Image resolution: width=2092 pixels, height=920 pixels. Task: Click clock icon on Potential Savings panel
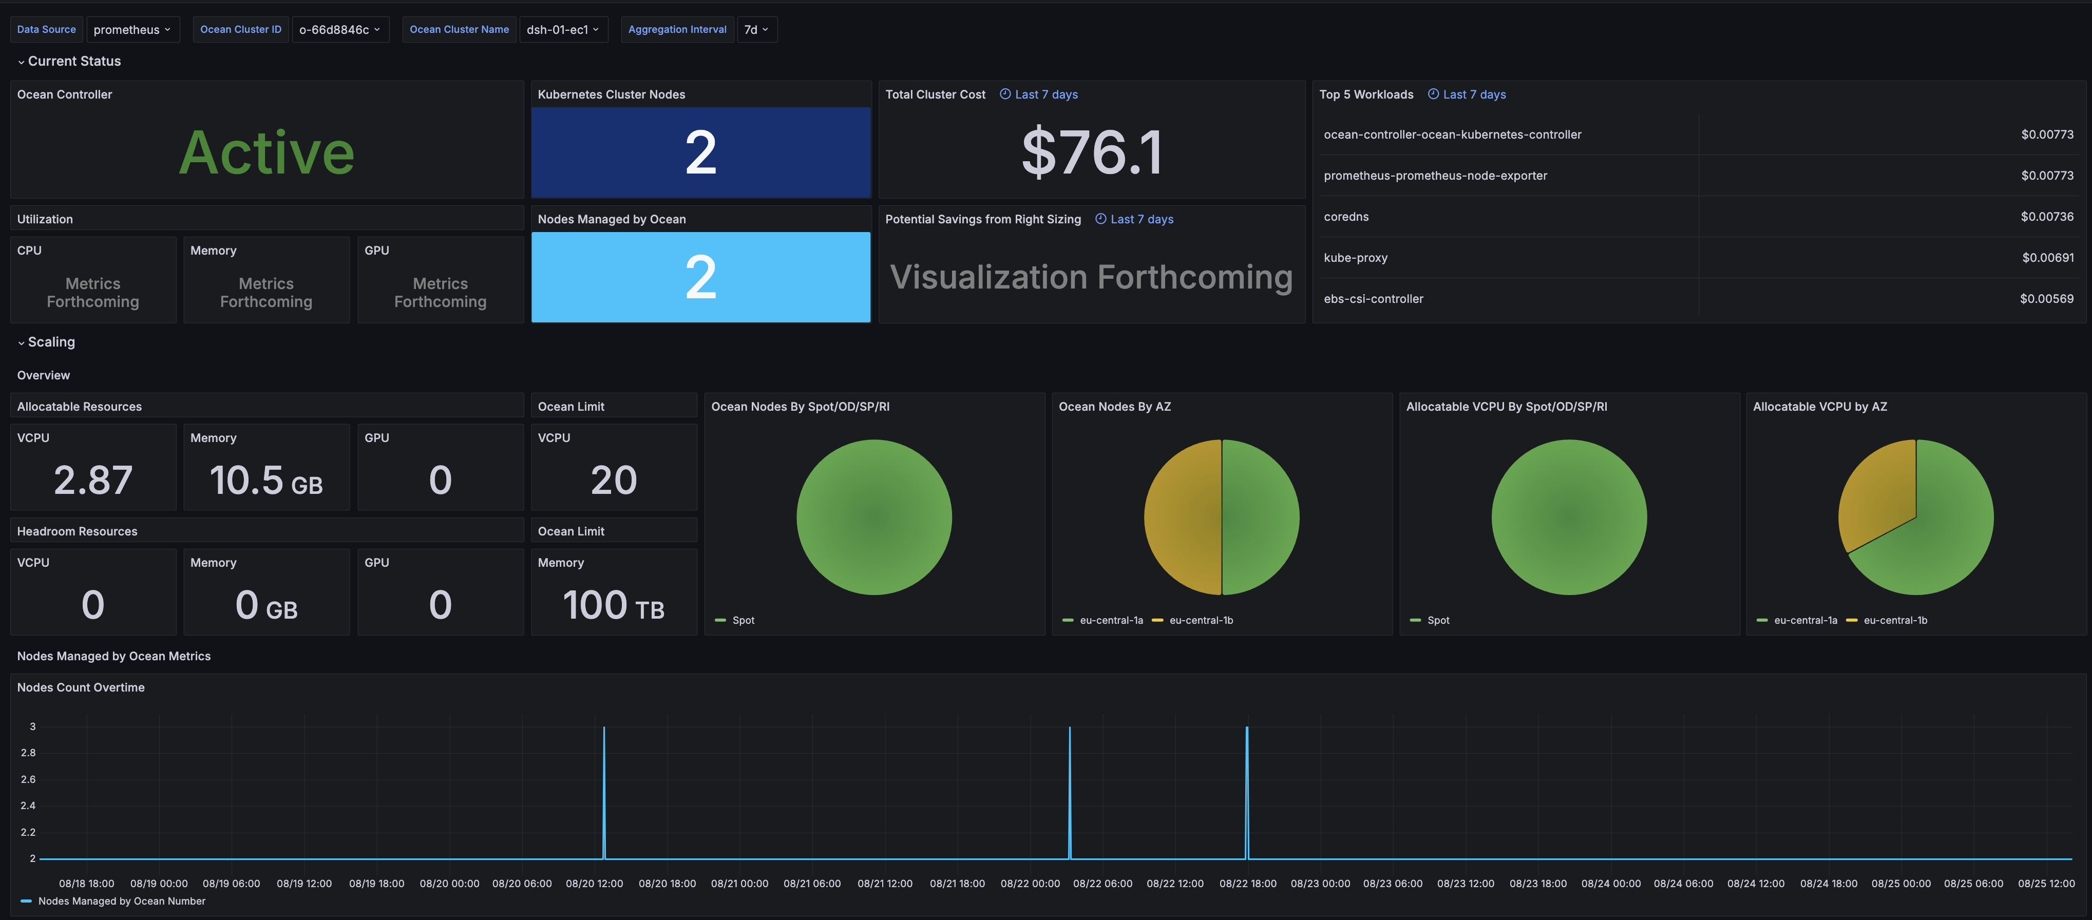pos(1101,219)
